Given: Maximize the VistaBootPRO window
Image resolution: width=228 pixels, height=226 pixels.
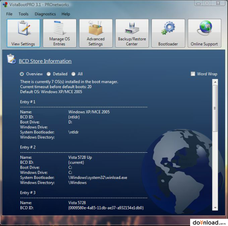Looking at the screenshot, I should [207, 3].
